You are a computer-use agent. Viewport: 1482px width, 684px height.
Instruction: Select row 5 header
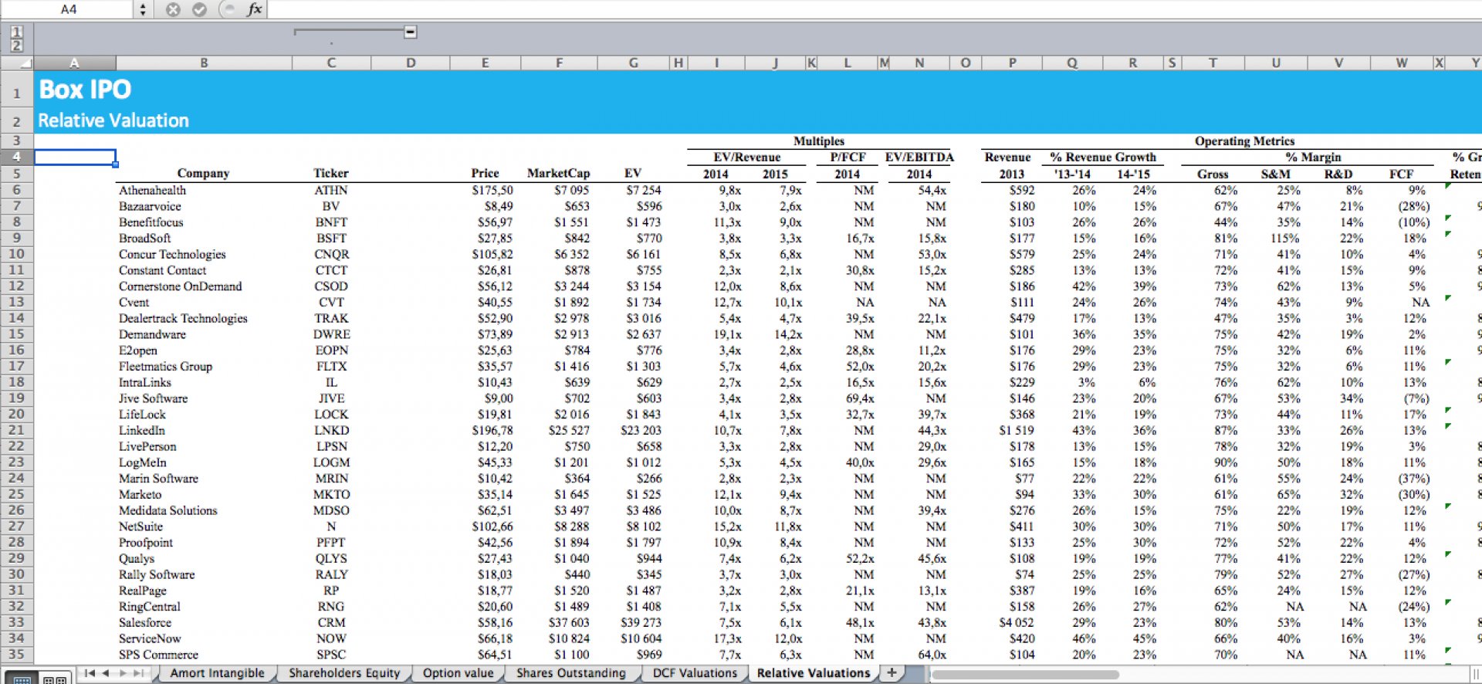(17, 174)
